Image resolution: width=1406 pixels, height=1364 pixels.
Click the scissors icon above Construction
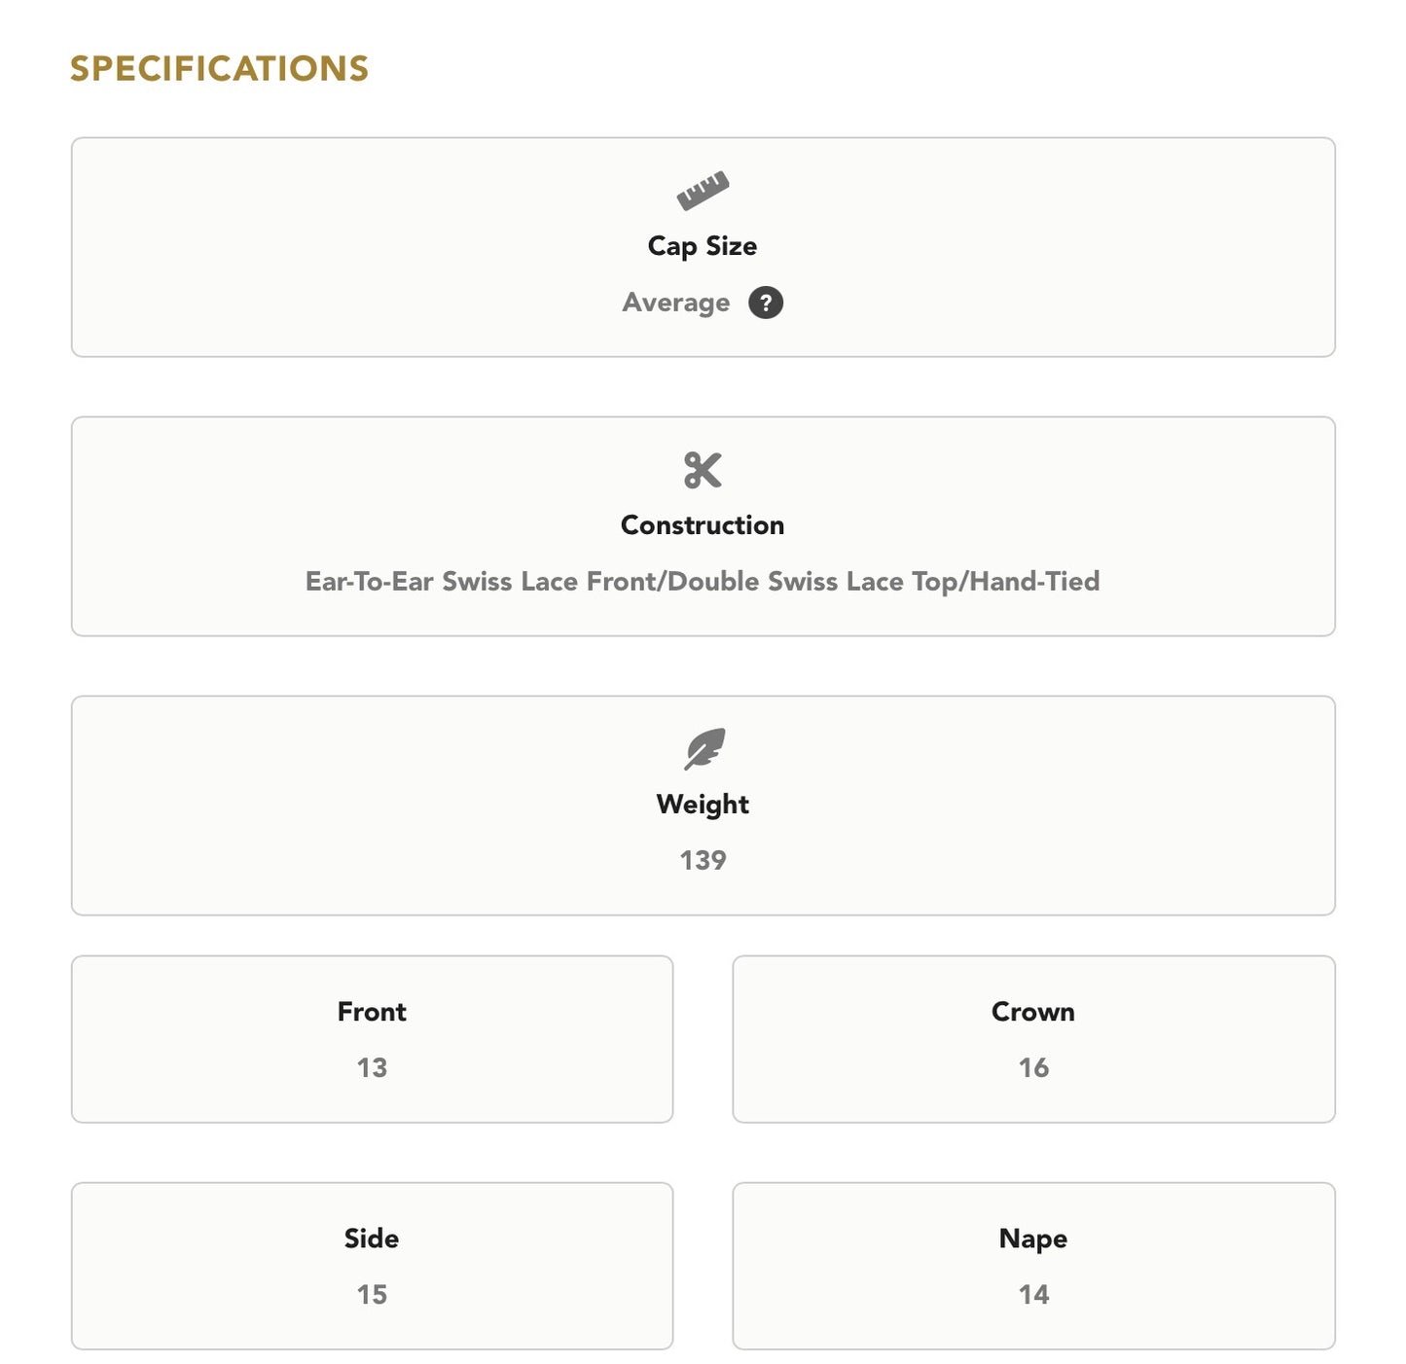[703, 470]
